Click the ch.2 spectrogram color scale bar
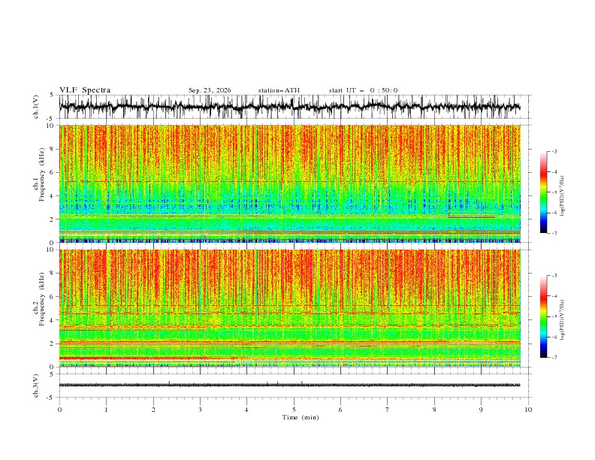The width and height of the screenshot is (595, 460). click(x=544, y=316)
